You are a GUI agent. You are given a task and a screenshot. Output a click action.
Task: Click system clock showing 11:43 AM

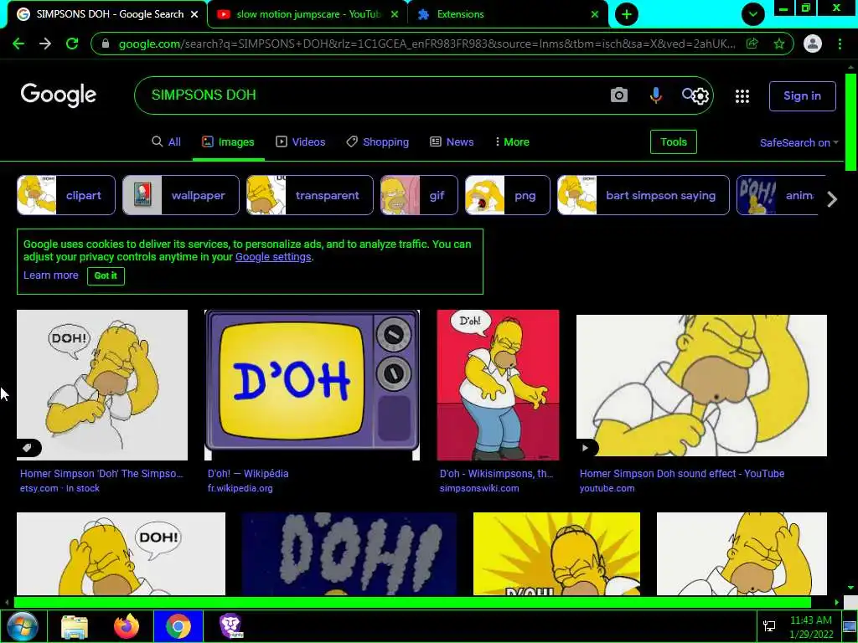point(811,627)
